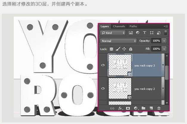
Task: Create new adjustment layer icon
Action: click(136, 109)
